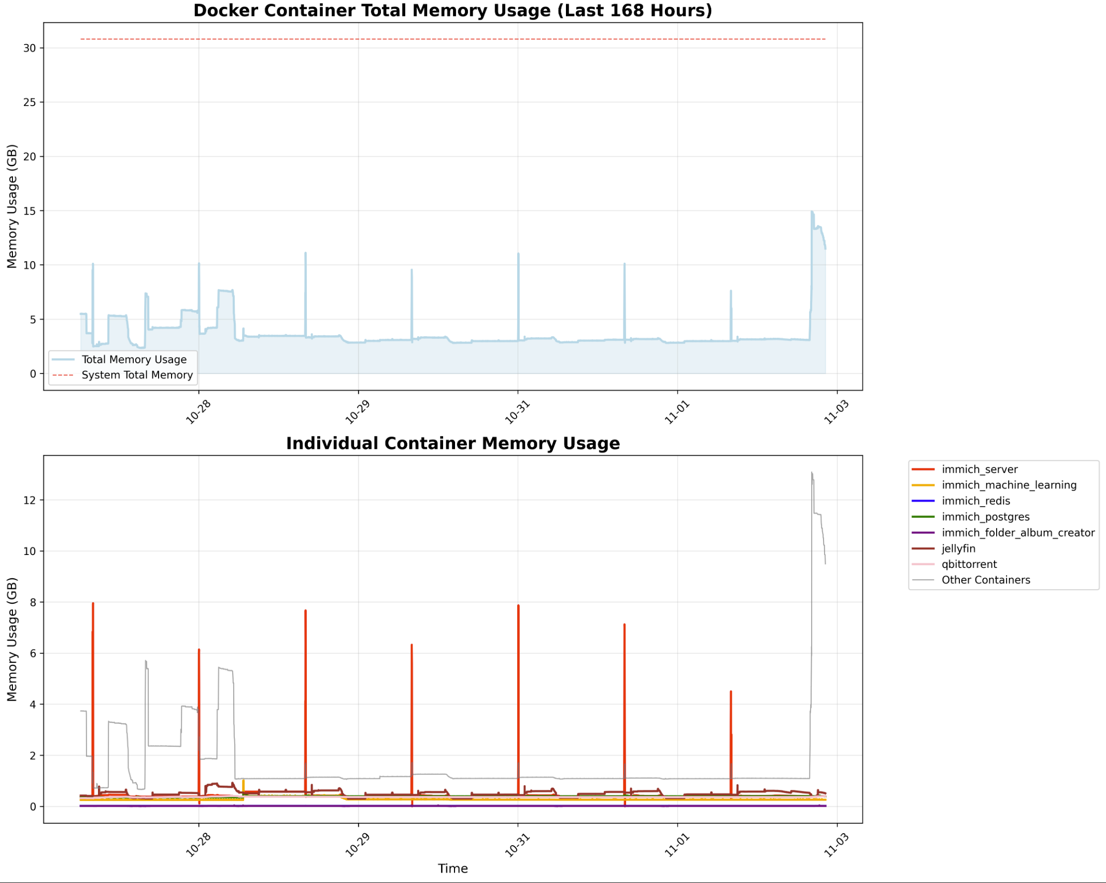Click the 30 tick on top chart y-axis
The image size is (1106, 883).
coord(30,48)
